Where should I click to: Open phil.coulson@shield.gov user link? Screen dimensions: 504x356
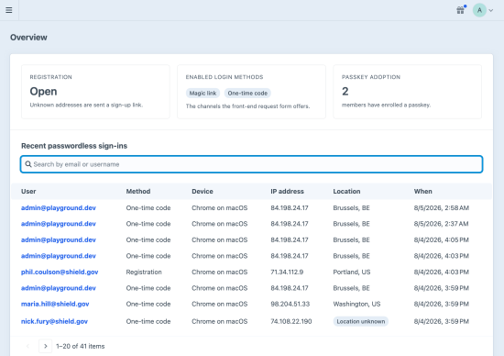coord(60,272)
